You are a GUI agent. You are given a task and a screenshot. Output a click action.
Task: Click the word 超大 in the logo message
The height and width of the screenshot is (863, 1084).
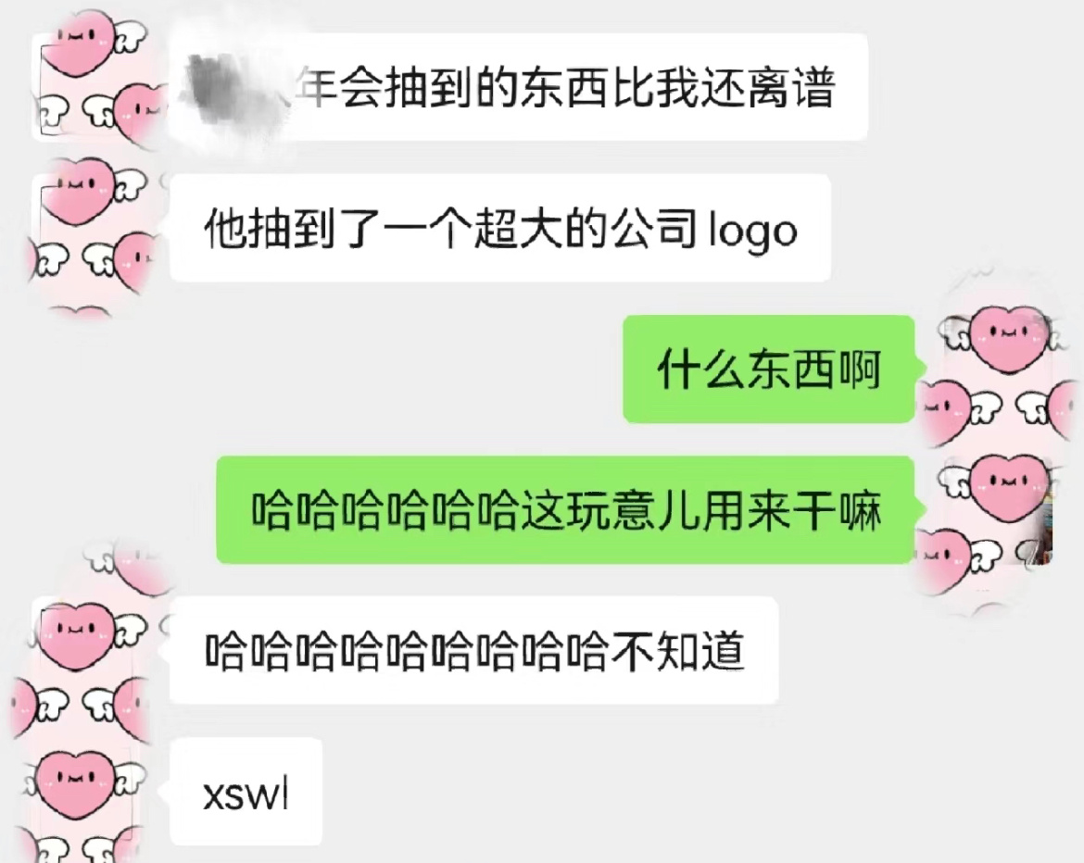coord(519,229)
